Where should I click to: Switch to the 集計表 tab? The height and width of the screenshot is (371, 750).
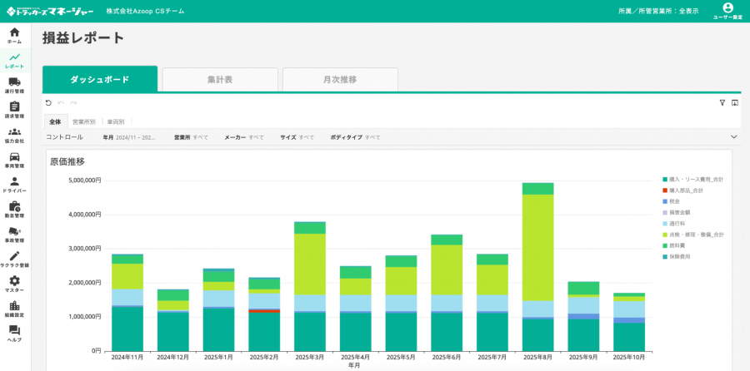click(220, 80)
